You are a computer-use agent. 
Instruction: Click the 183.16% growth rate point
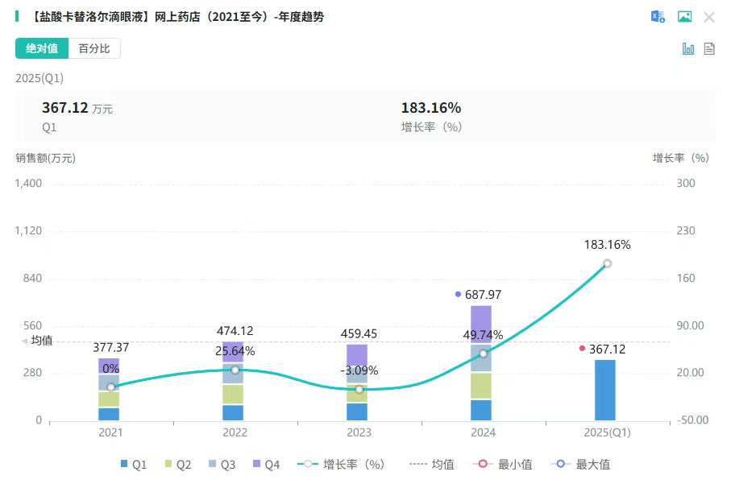[608, 263]
